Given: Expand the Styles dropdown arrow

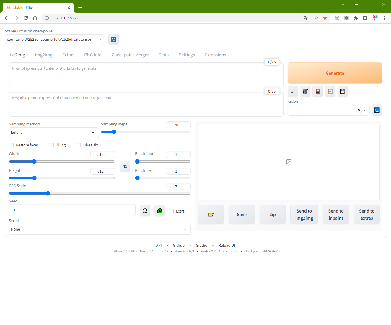Looking at the screenshot, I should point(364,110).
